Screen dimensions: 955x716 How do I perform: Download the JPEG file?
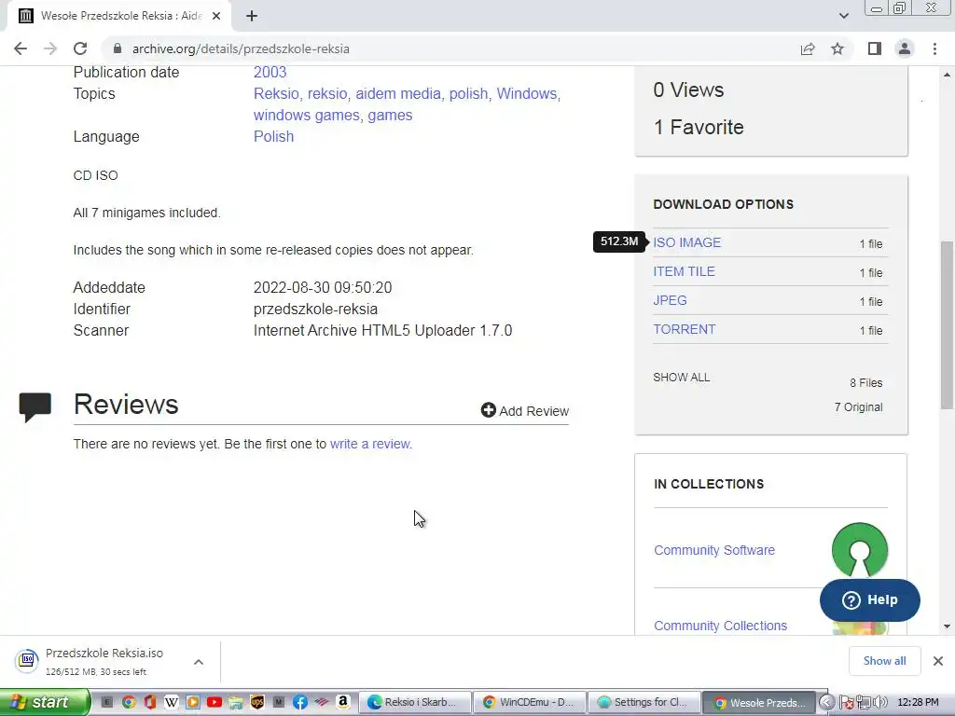670,300
